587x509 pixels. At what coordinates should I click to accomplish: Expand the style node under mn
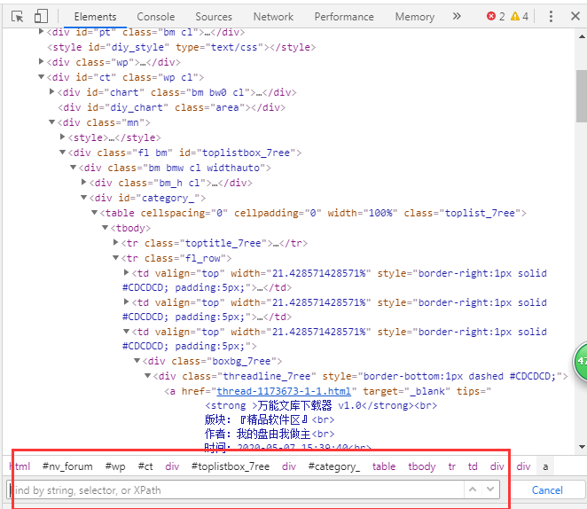click(63, 137)
